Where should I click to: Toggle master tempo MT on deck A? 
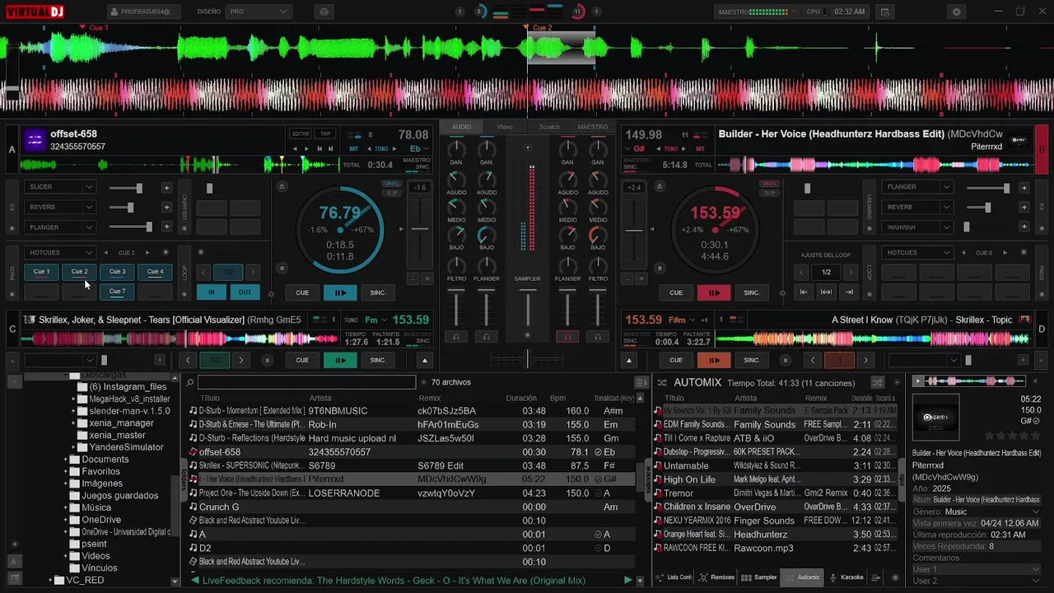coord(354,149)
